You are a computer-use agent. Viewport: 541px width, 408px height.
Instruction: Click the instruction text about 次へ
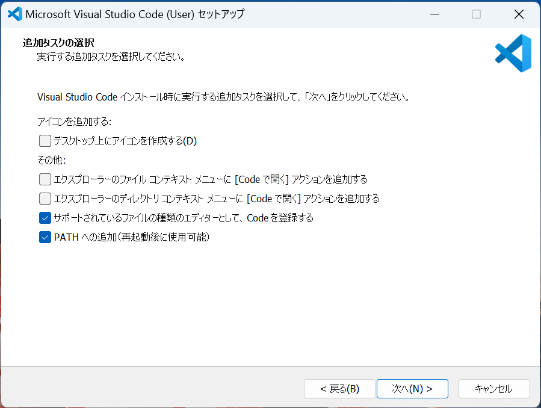(224, 96)
